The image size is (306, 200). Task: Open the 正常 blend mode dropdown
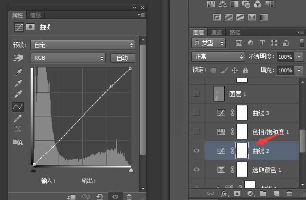click(218, 57)
